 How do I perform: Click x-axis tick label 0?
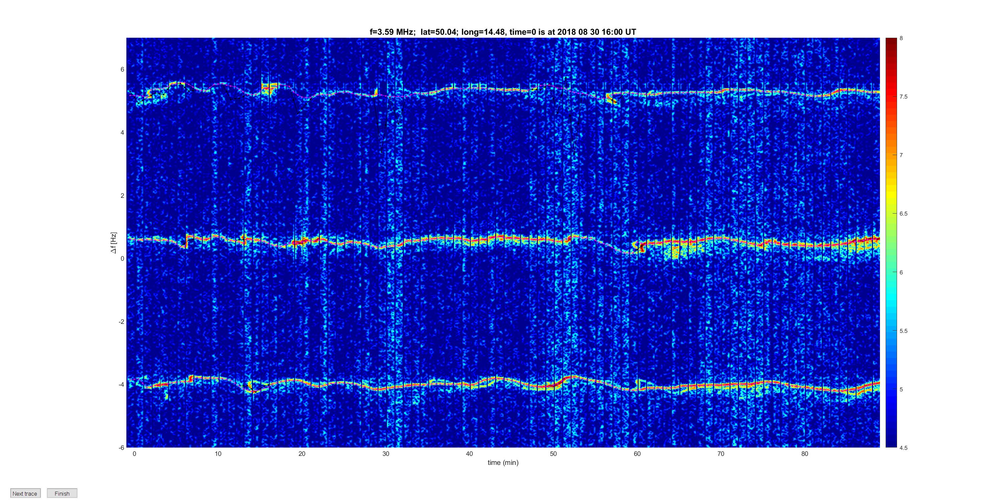point(134,454)
